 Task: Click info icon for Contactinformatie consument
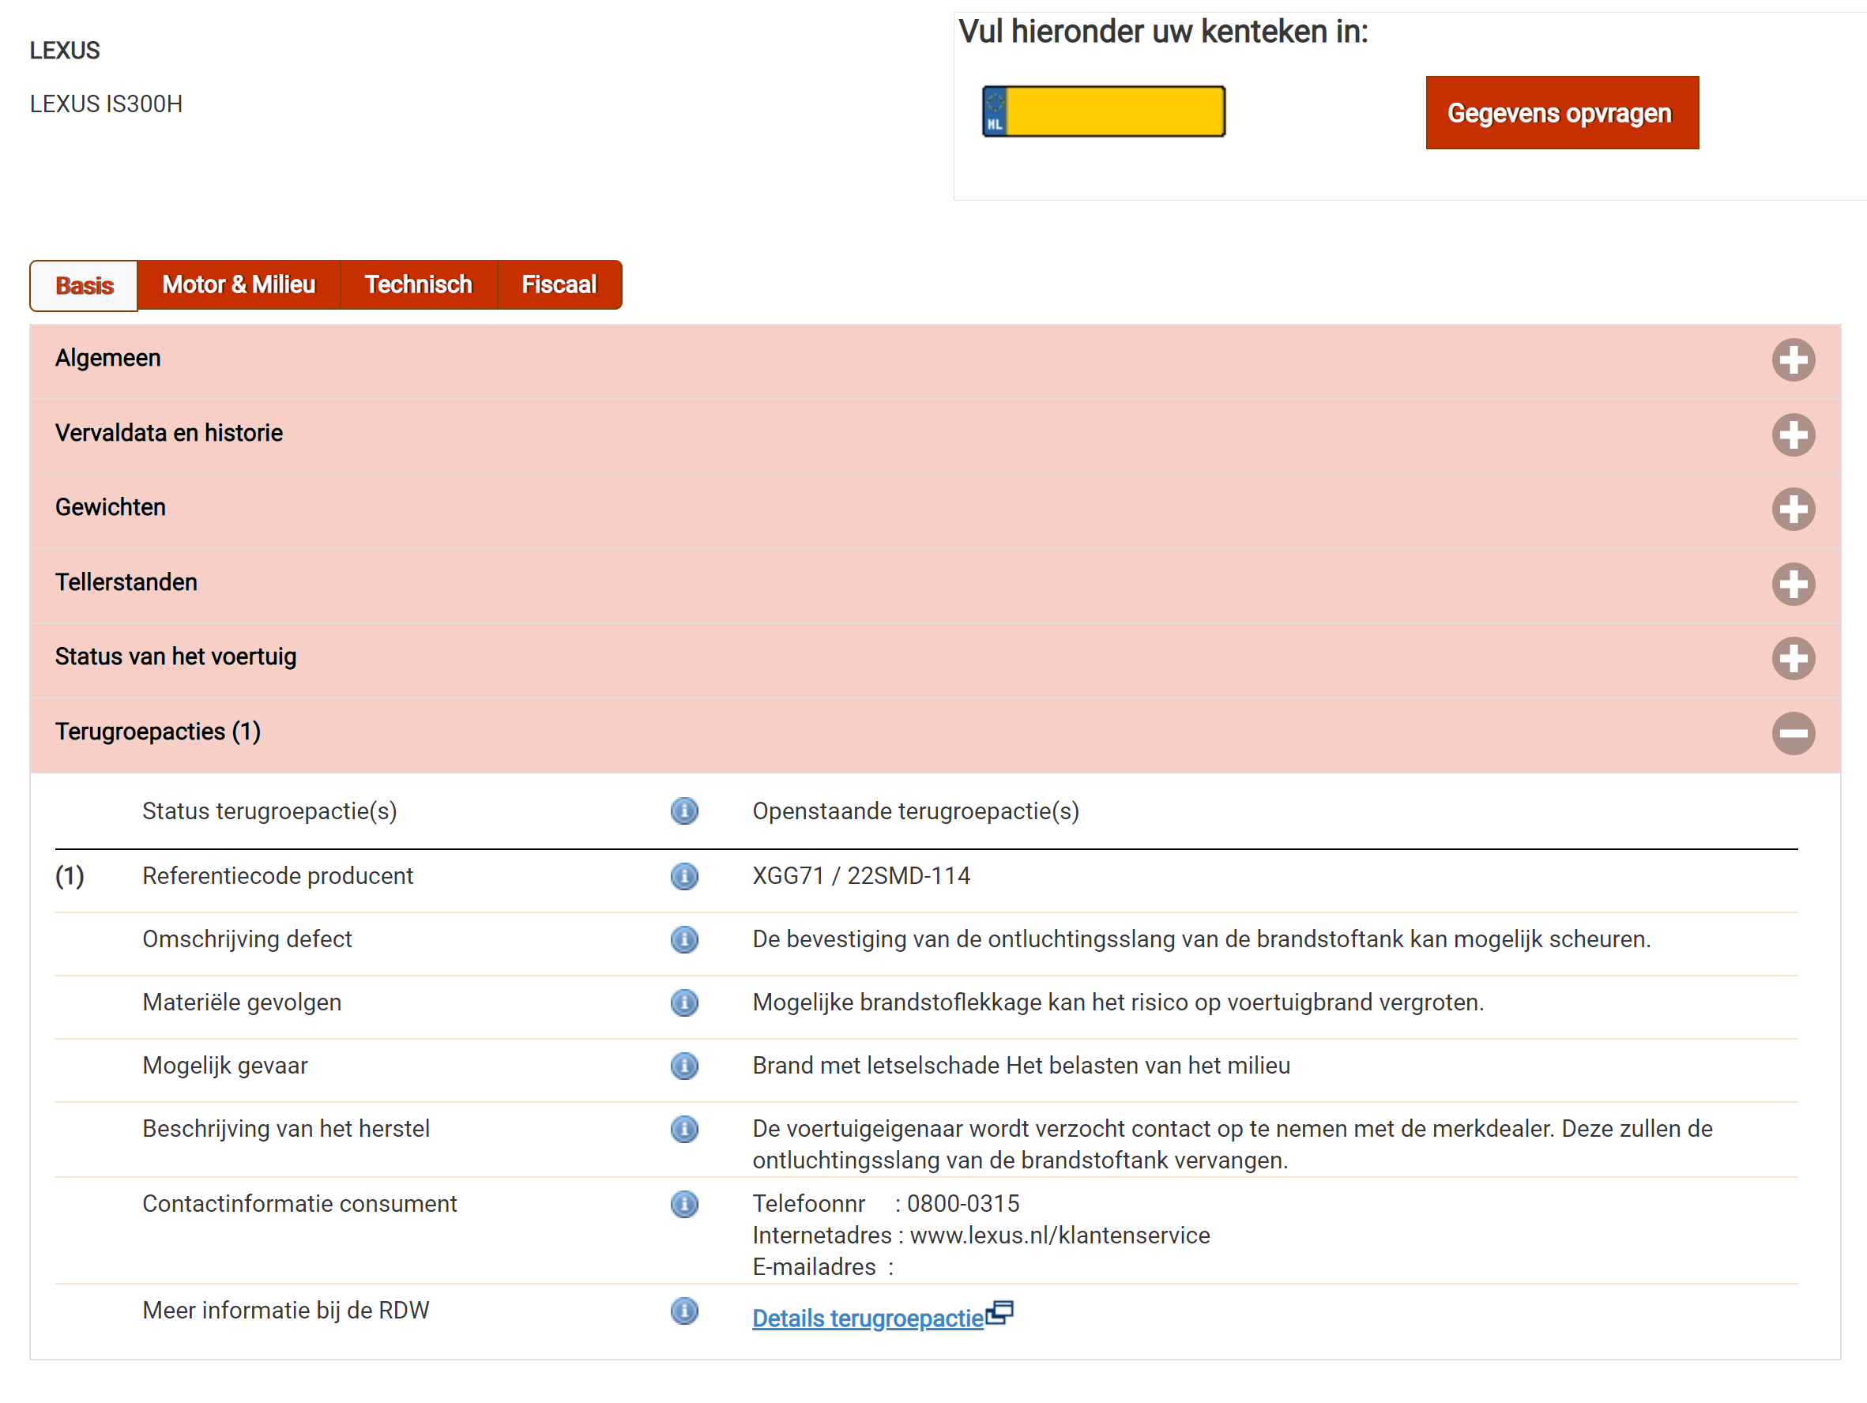[683, 1204]
